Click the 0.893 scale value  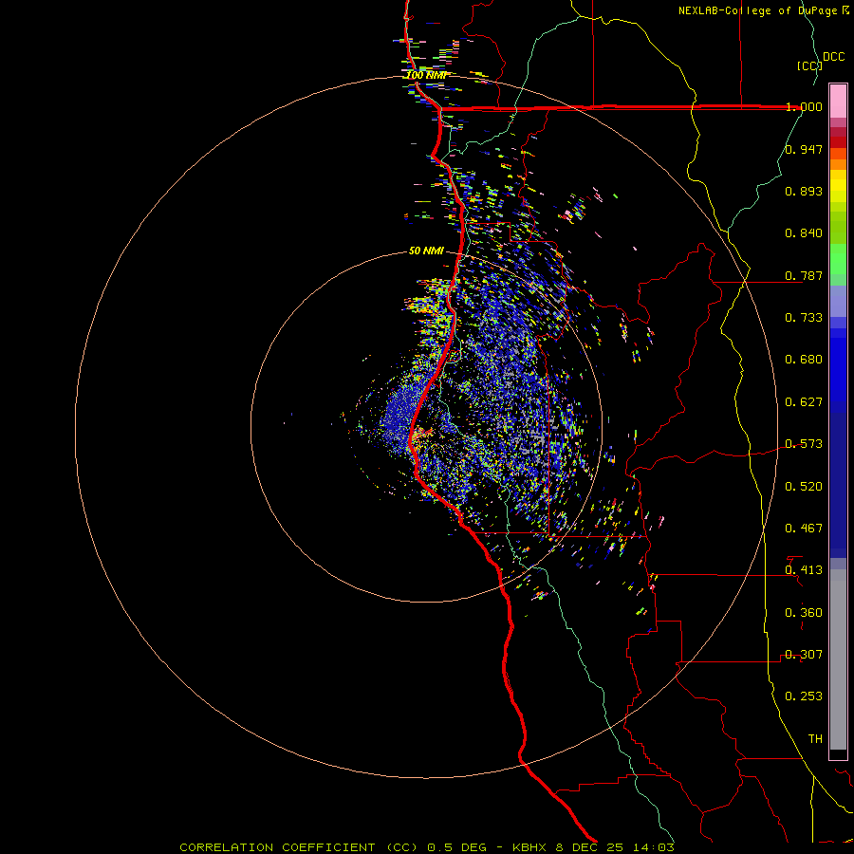804,191
